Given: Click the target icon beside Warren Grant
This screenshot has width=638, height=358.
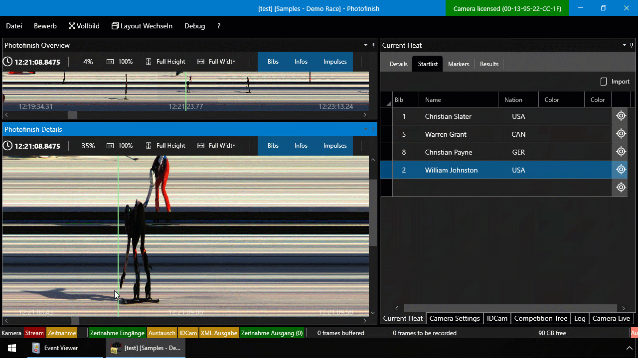Looking at the screenshot, I should [x=621, y=134].
